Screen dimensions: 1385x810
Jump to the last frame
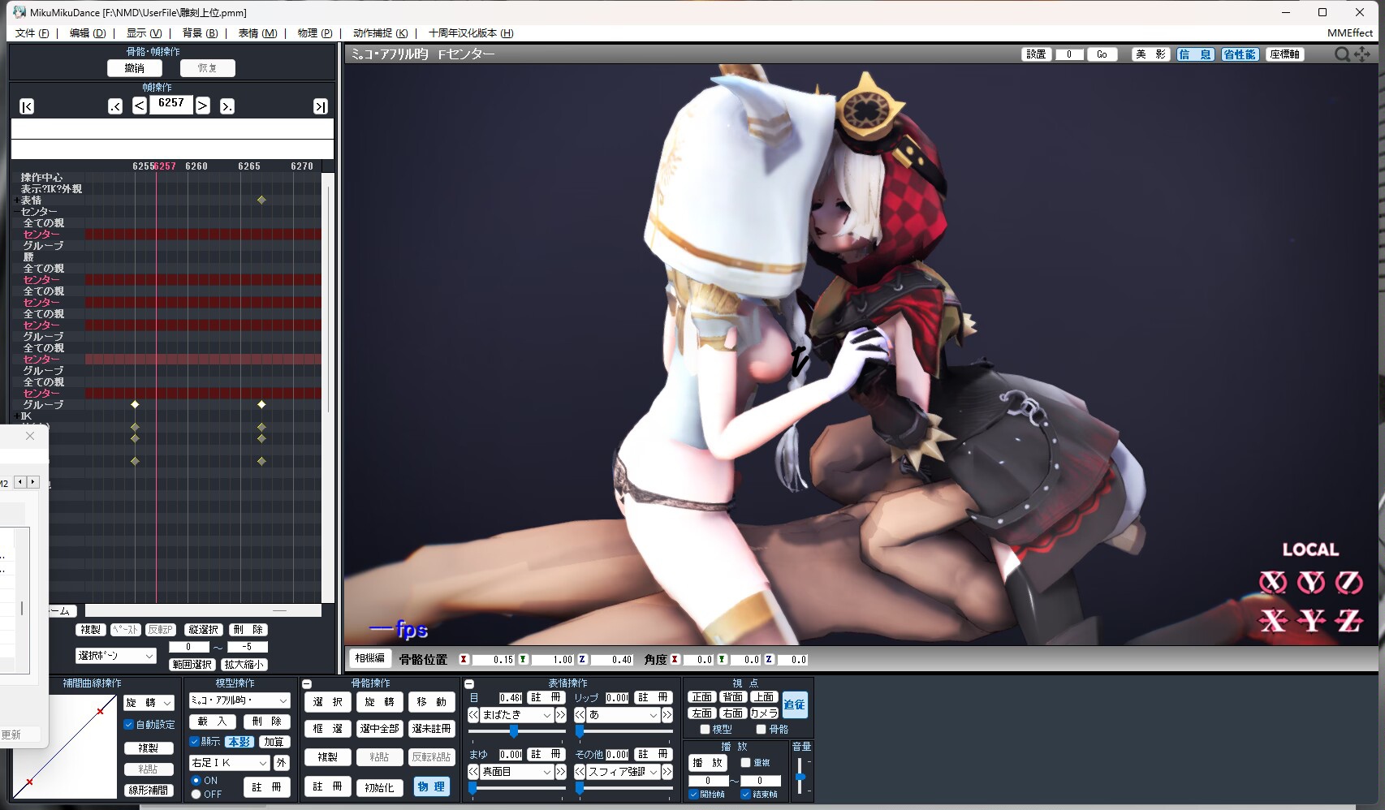(x=321, y=106)
